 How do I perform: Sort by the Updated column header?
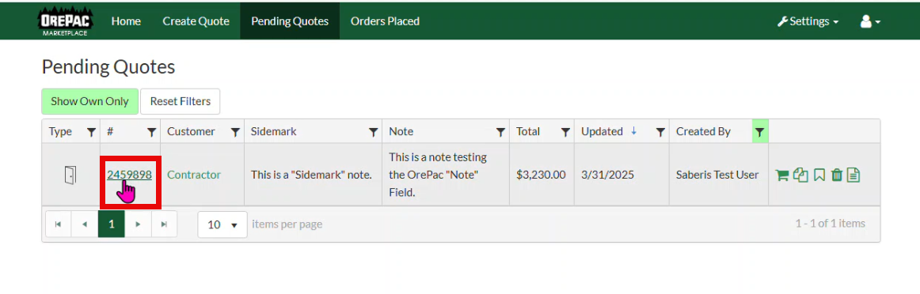(x=602, y=132)
